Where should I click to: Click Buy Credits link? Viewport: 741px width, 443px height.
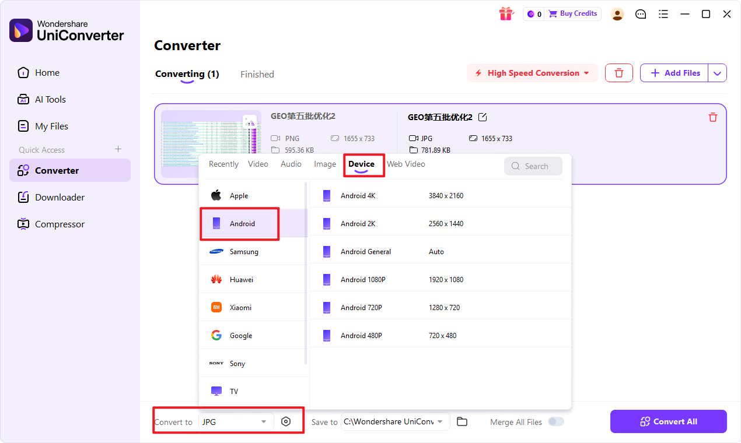click(573, 14)
